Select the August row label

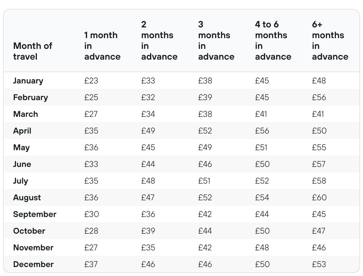27,198
